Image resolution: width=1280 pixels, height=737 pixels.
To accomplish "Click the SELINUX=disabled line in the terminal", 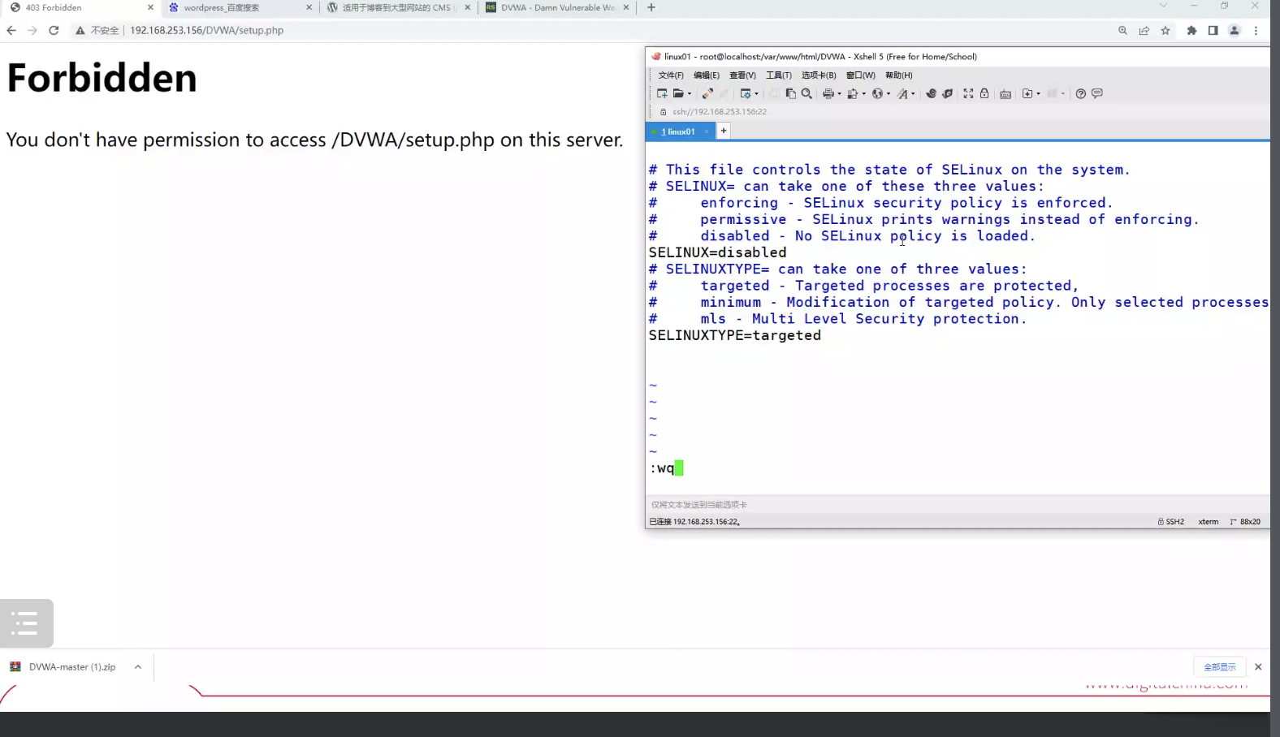I will [x=718, y=252].
